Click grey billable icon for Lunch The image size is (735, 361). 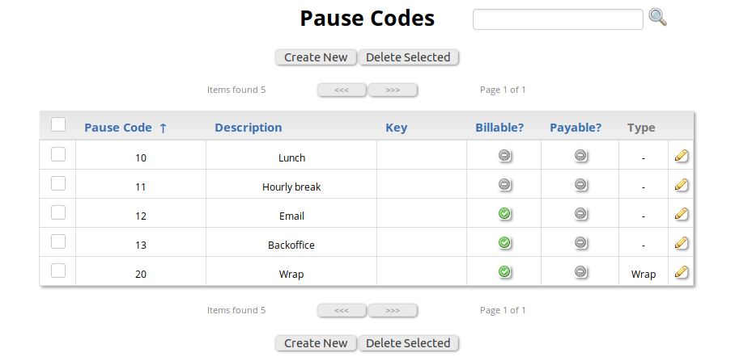point(504,155)
